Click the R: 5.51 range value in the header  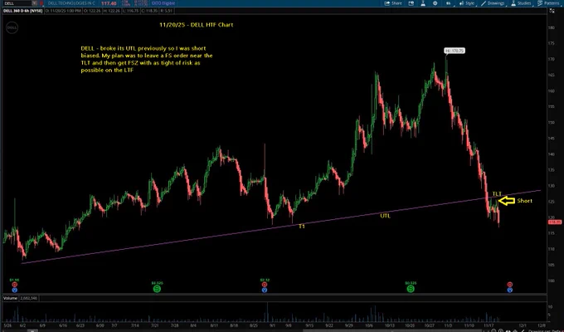point(167,11)
